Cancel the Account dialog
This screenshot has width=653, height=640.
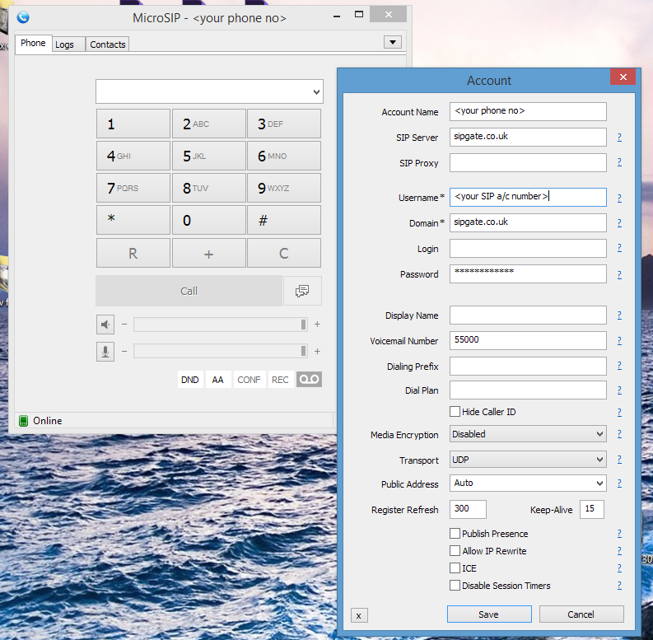click(581, 614)
